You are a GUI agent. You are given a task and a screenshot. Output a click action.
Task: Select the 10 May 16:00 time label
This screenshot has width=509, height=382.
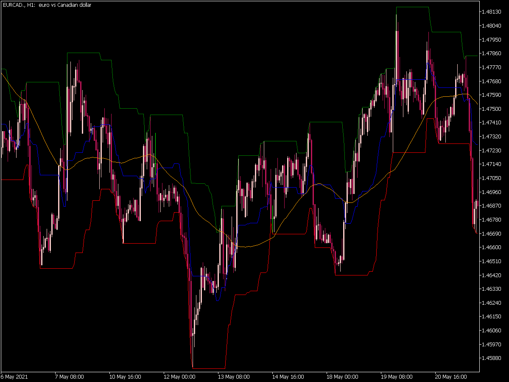point(124,376)
